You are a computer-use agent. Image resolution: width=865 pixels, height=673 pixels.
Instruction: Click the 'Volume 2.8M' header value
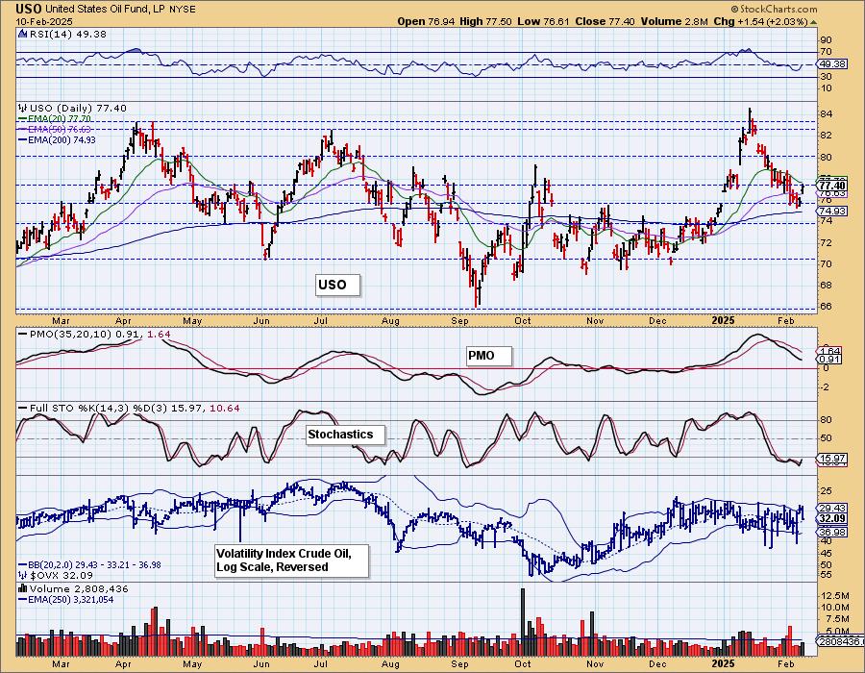point(674,21)
